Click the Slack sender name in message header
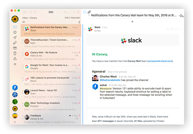 click(97, 27)
